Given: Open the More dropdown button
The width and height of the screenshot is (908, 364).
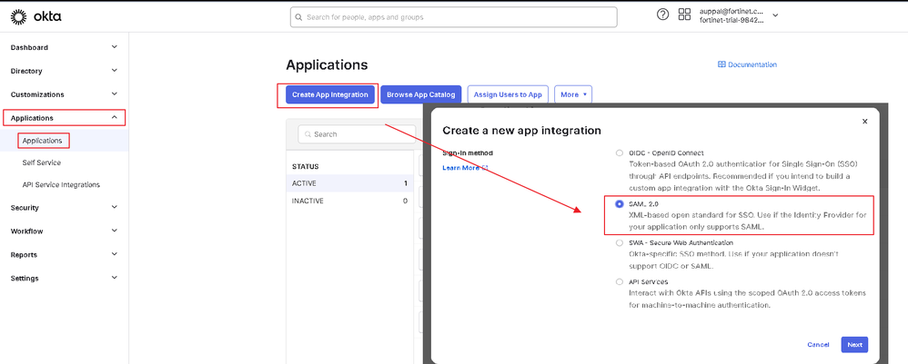Looking at the screenshot, I should pyautogui.click(x=573, y=94).
